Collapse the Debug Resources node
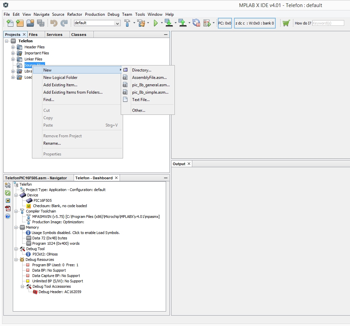 (16, 260)
